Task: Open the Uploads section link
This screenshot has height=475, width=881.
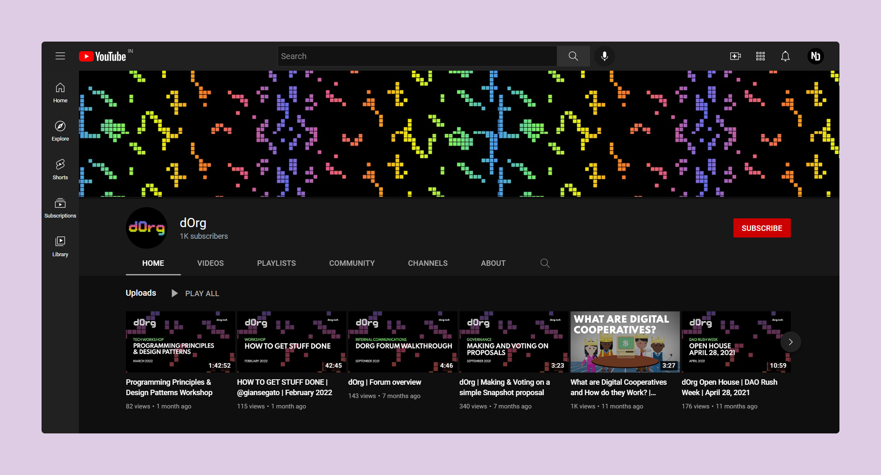Action: 141,293
